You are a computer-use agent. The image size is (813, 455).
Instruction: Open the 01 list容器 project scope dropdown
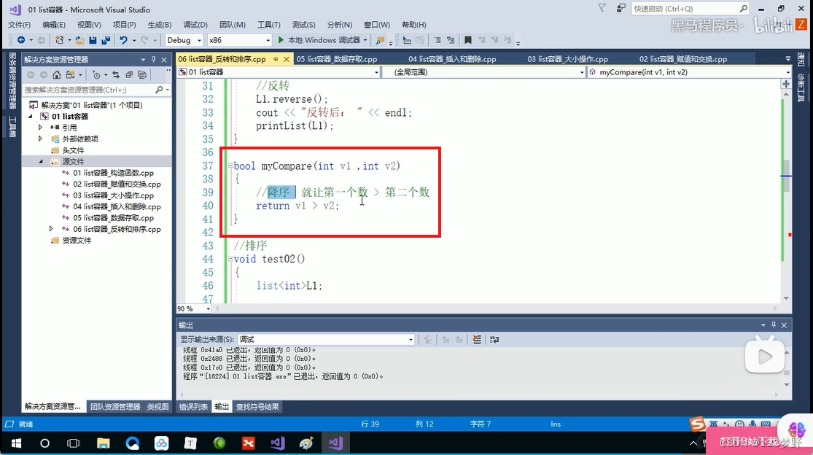point(279,72)
